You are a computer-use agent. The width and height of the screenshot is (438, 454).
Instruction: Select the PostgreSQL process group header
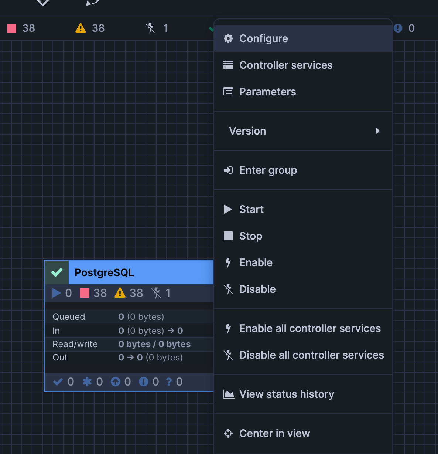click(141, 272)
